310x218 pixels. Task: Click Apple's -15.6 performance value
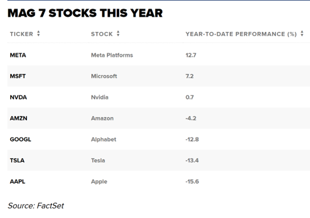point(192,182)
